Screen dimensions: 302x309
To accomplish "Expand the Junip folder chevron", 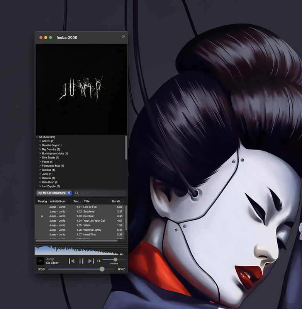I will pyautogui.click(x=40, y=174).
